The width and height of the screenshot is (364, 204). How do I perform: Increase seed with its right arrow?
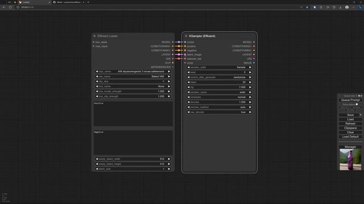[x=250, y=73]
